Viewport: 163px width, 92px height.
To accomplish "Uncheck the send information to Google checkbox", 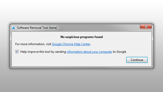I will click(x=17, y=51).
